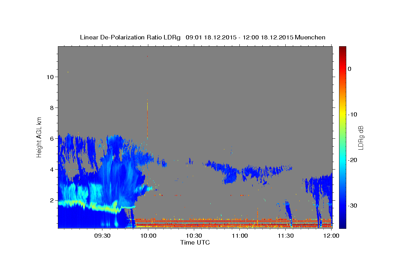Click the 11:00 time tick label
The image size is (411, 274).
click(240, 236)
